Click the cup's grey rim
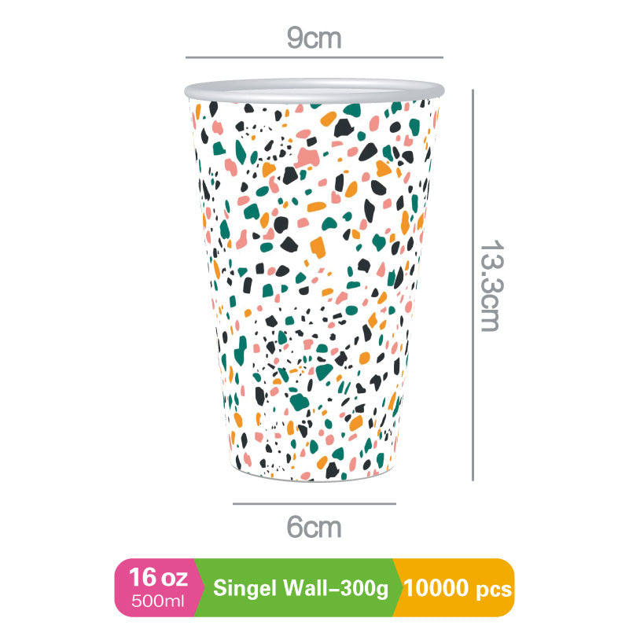Screen dimensions: 629x629 point(314,84)
